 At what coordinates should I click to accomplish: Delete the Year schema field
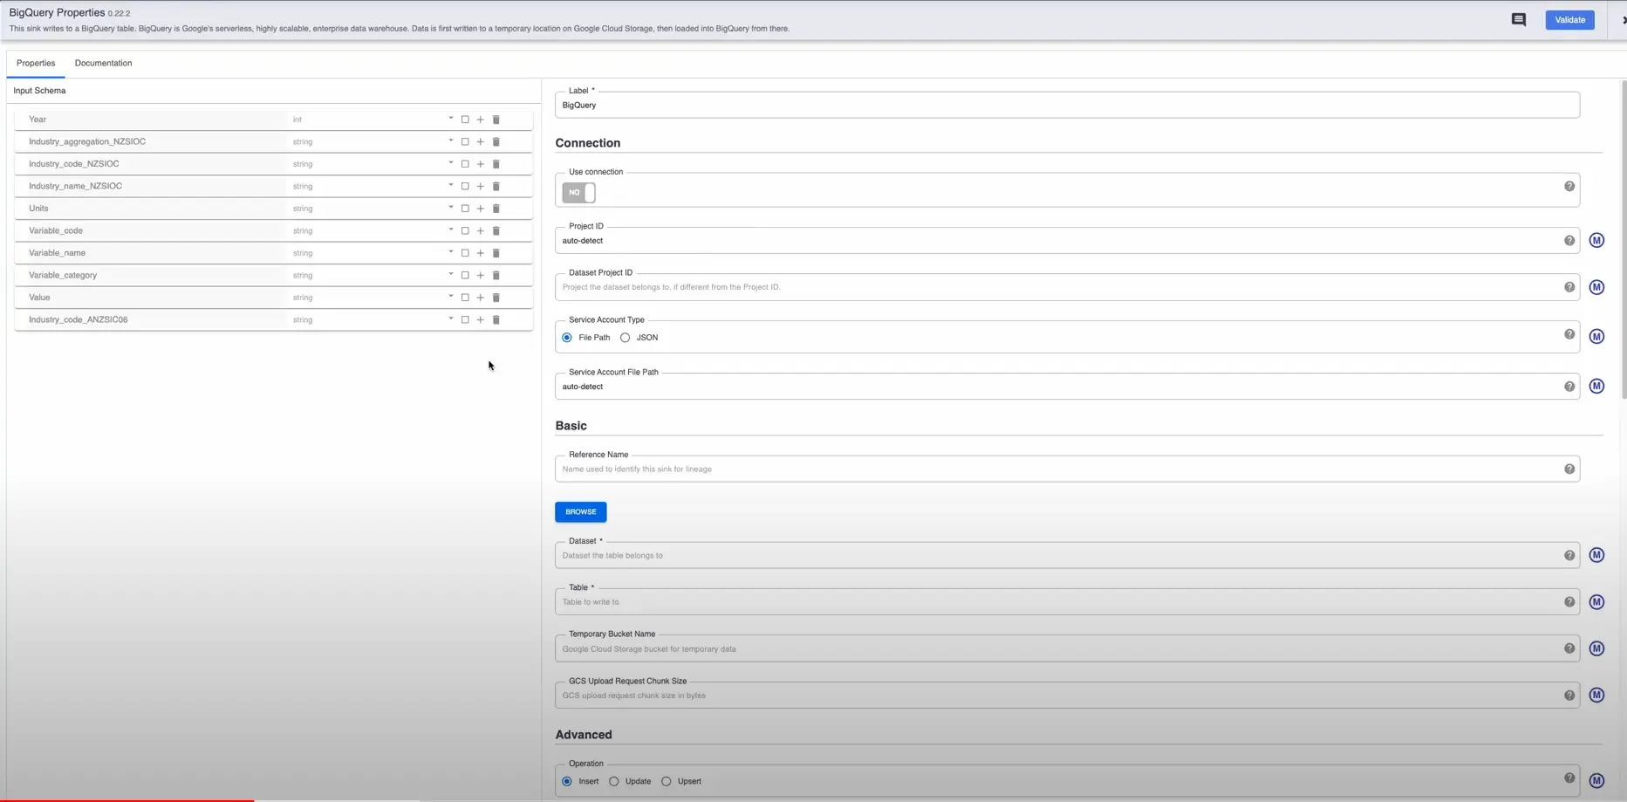pos(496,120)
